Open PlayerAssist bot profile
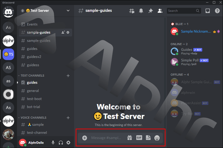The image size is (223, 148). [x=195, y=103]
